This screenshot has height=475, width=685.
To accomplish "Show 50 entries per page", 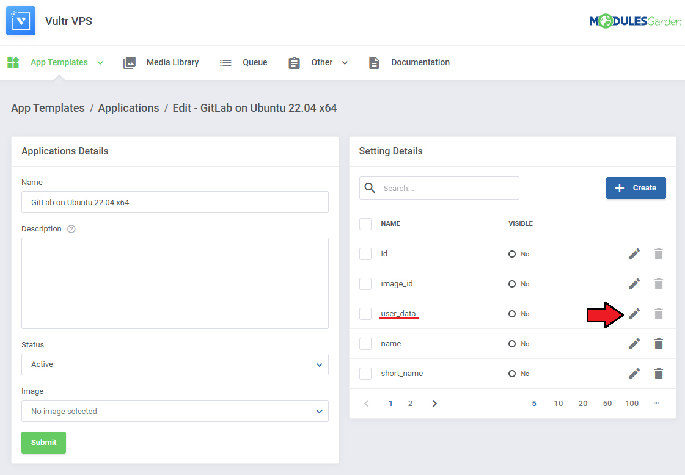I will [x=607, y=404].
